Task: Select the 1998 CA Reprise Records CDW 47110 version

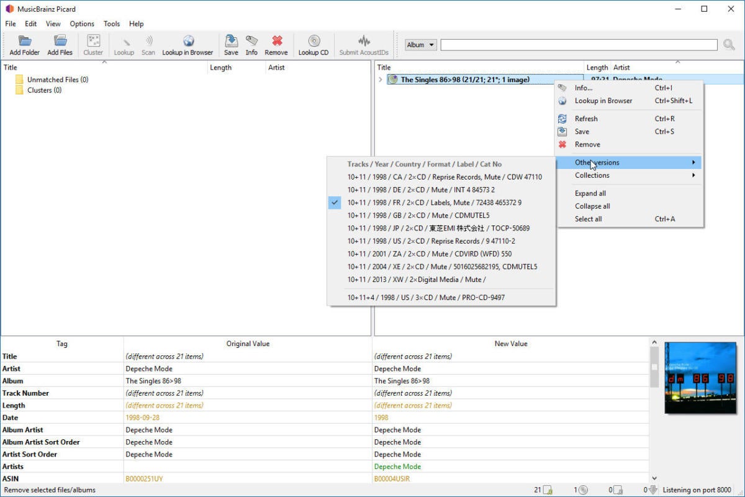Action: [441, 177]
